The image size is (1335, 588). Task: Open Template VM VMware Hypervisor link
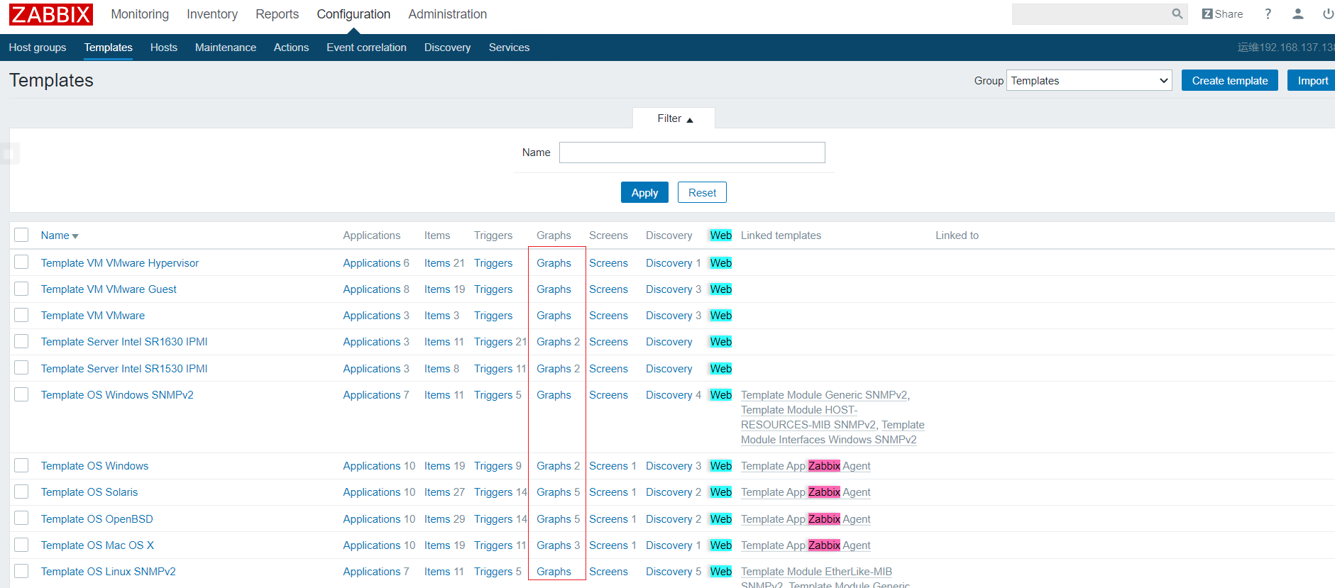120,263
